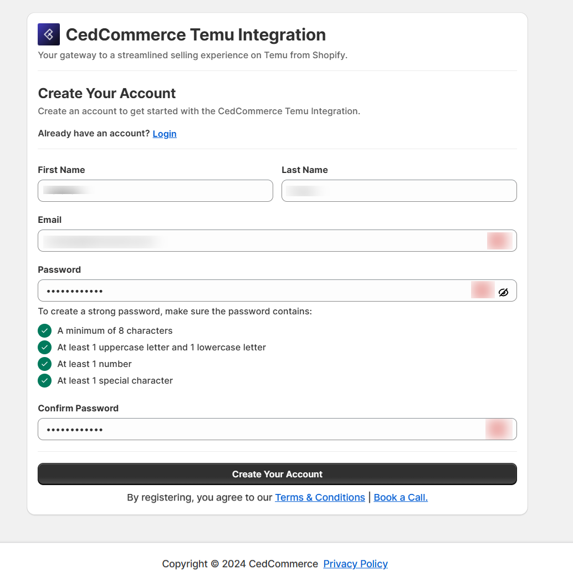
Task: Click the At least 1 number check icon
Action: tap(44, 364)
